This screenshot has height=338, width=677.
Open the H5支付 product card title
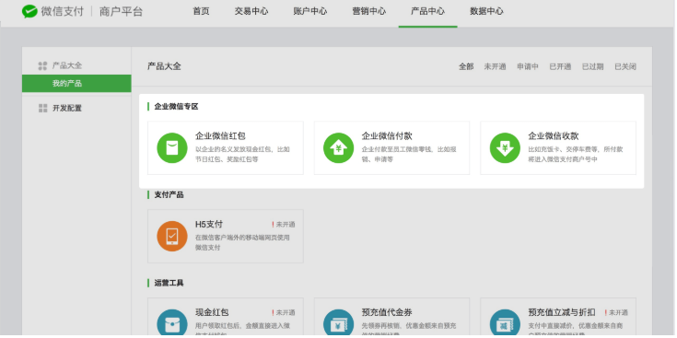(209, 225)
